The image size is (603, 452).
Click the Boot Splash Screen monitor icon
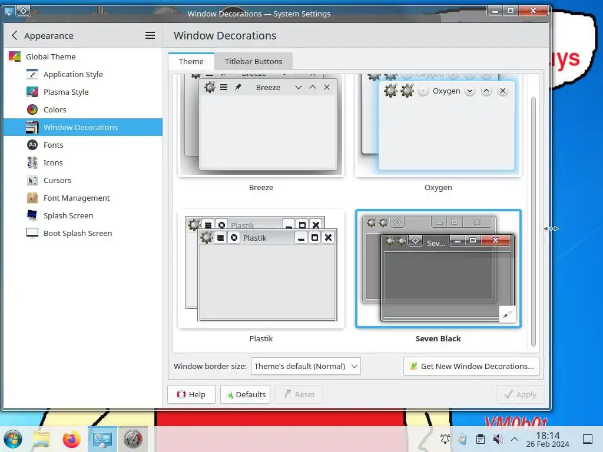(32, 233)
